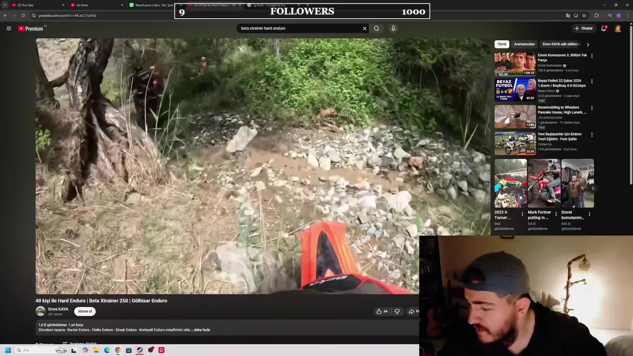Open Microsoft Edge from the taskbar
The height and width of the screenshot is (356, 633).
pyautogui.click(x=107, y=350)
